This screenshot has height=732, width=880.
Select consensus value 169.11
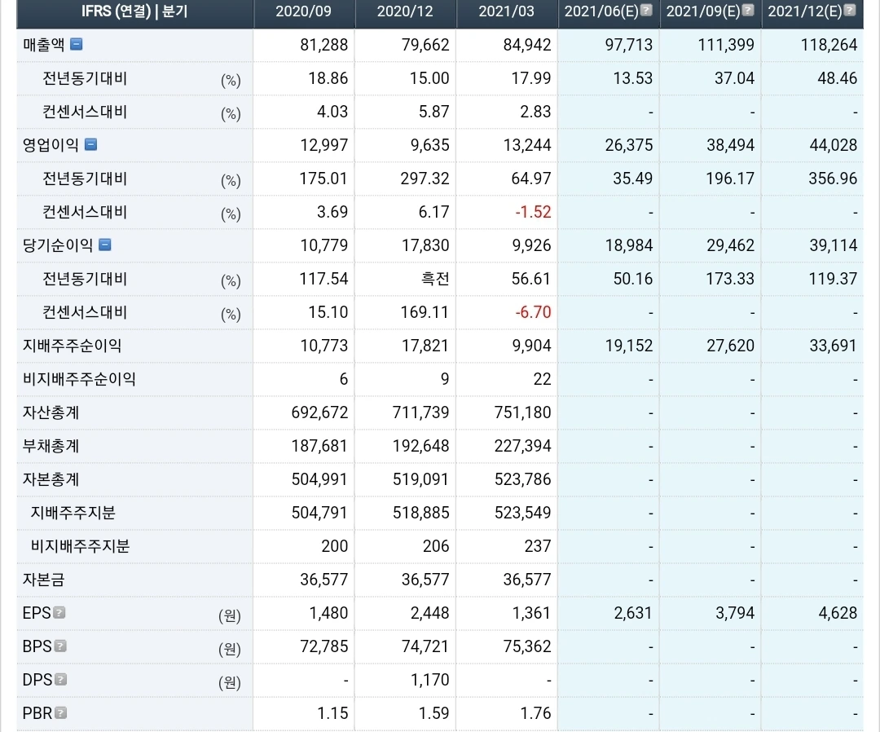click(425, 312)
